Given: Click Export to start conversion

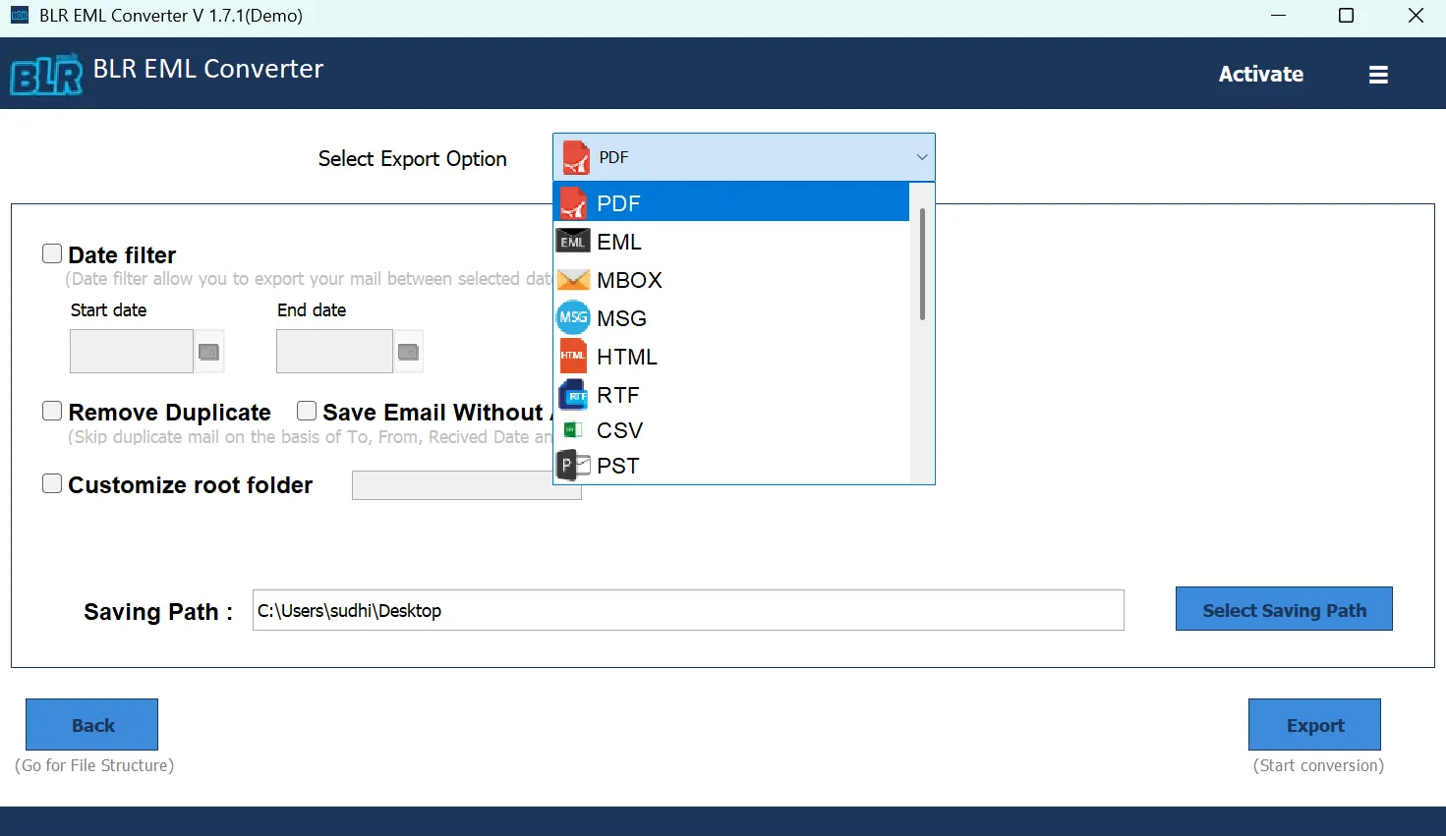Looking at the screenshot, I should click(1314, 724).
